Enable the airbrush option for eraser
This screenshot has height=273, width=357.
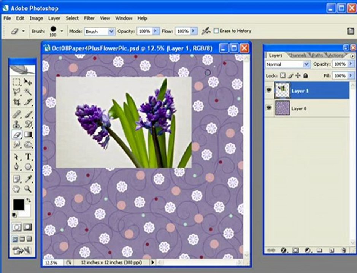point(206,31)
